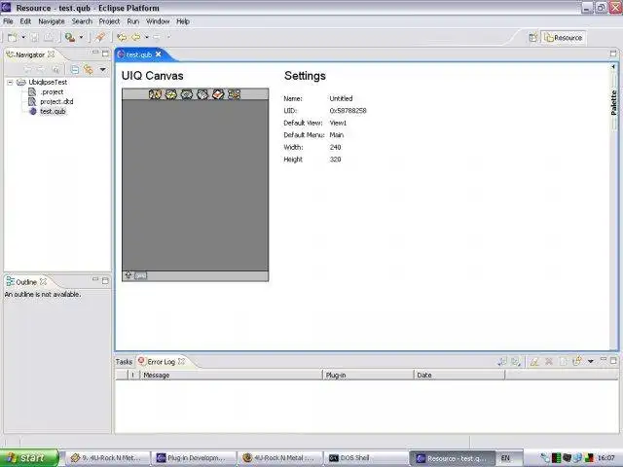Click the keyboard icon in the canvas status bar

pyautogui.click(x=140, y=275)
